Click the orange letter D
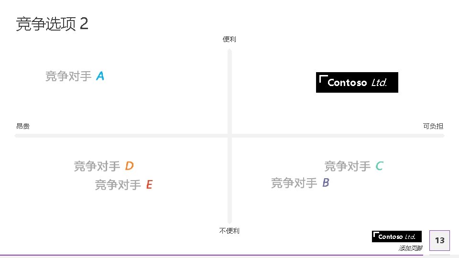This screenshot has height=258, width=459. 129,166
